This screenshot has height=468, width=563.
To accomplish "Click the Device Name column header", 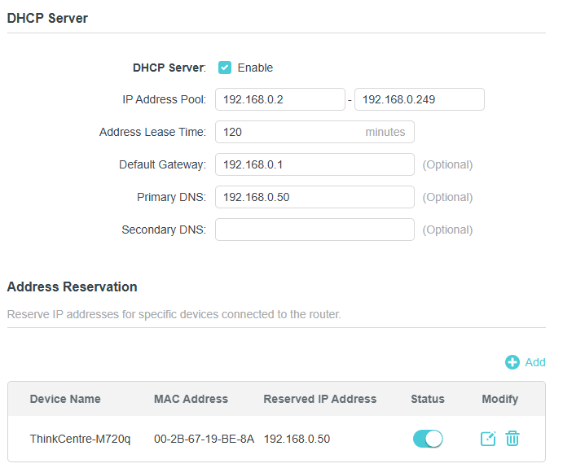I will pyautogui.click(x=65, y=399).
